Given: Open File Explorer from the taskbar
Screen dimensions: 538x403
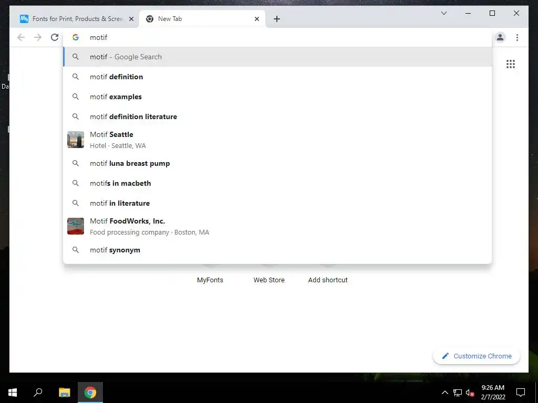Looking at the screenshot, I should point(64,393).
